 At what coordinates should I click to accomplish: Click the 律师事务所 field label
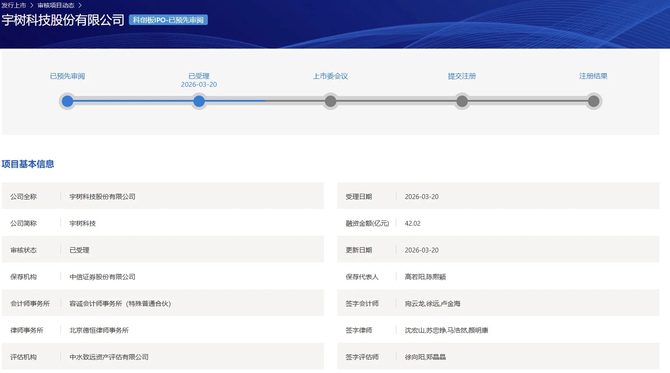[x=27, y=330]
